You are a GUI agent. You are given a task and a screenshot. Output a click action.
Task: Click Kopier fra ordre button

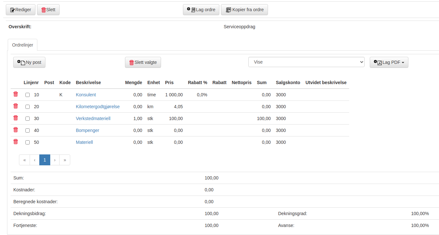point(244,10)
